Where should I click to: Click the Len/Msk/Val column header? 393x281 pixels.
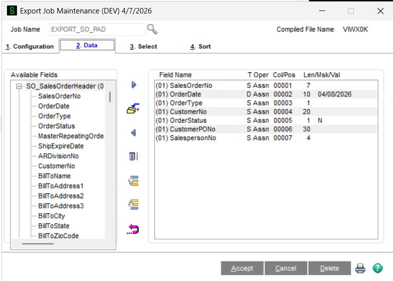[322, 75]
